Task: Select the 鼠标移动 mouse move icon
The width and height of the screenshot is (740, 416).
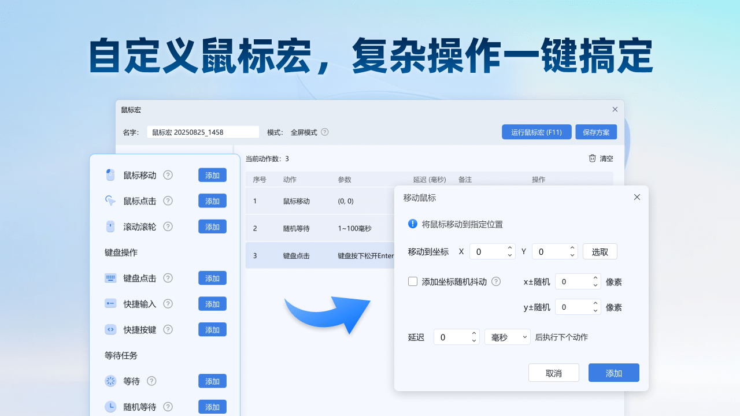Action: pos(110,174)
